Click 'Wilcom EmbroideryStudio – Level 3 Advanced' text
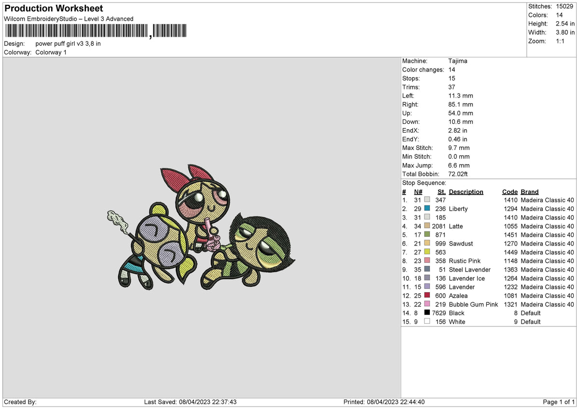This screenshot has width=579, height=409. point(69,19)
